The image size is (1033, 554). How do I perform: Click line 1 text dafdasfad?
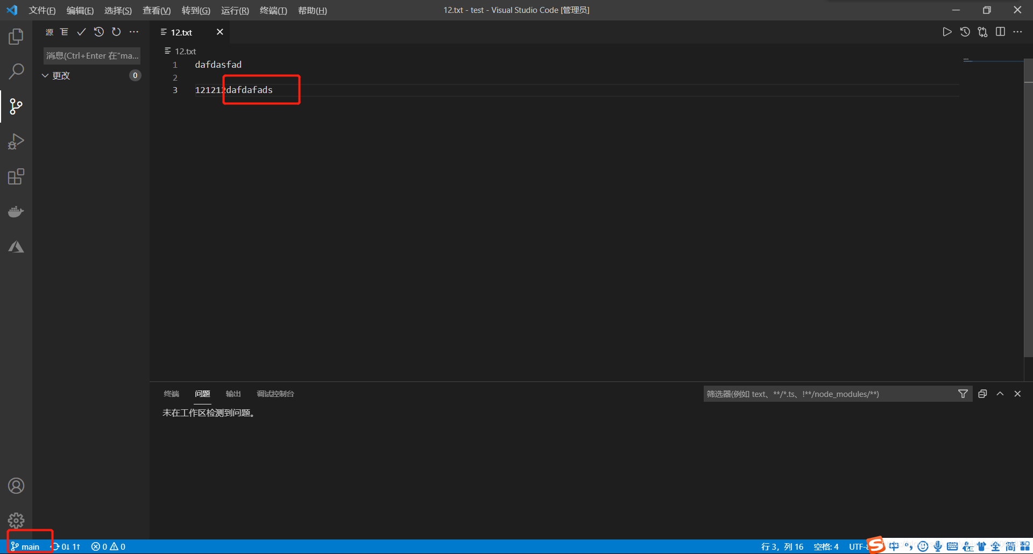click(218, 65)
